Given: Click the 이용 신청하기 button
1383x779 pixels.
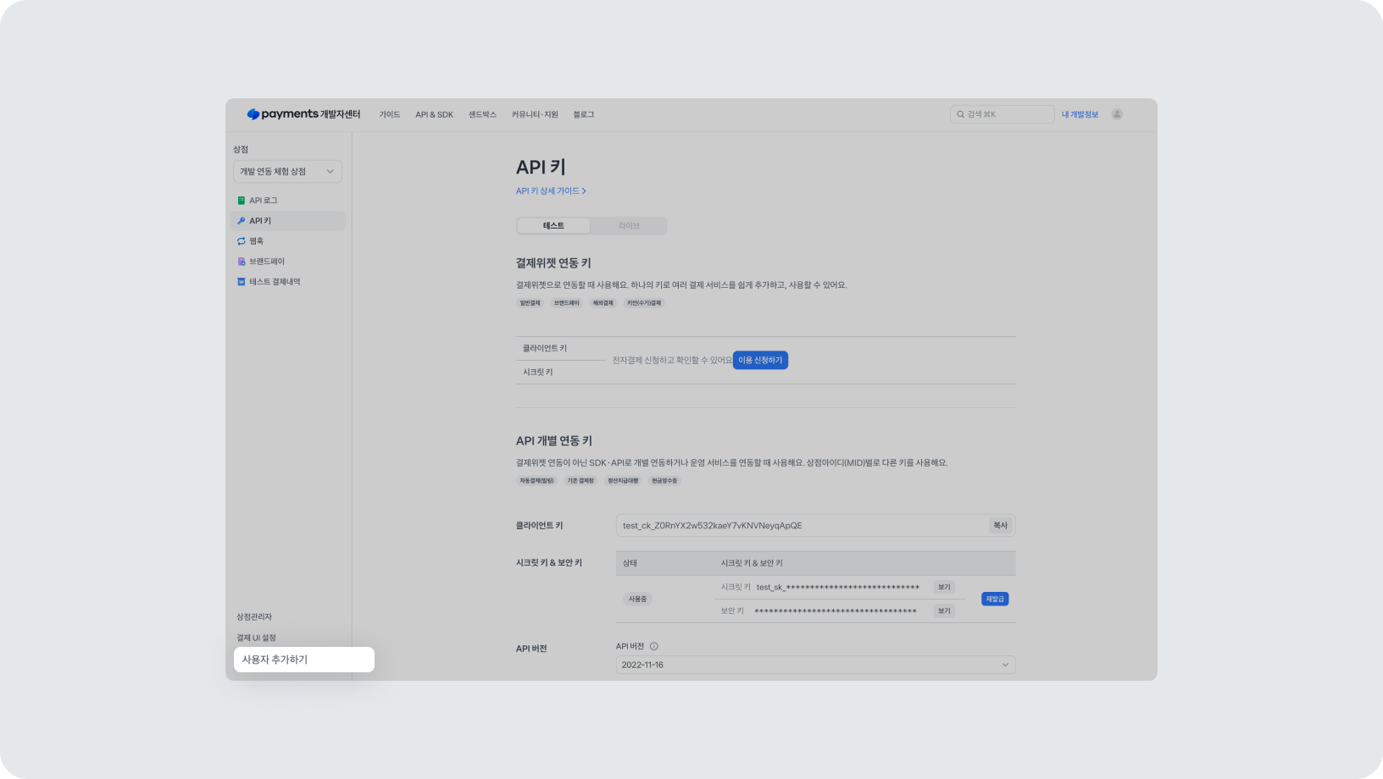Looking at the screenshot, I should click(760, 361).
